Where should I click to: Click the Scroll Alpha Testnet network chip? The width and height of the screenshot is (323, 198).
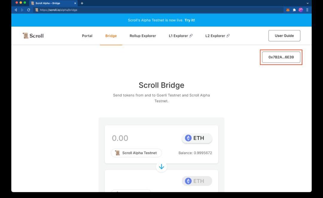136,153
